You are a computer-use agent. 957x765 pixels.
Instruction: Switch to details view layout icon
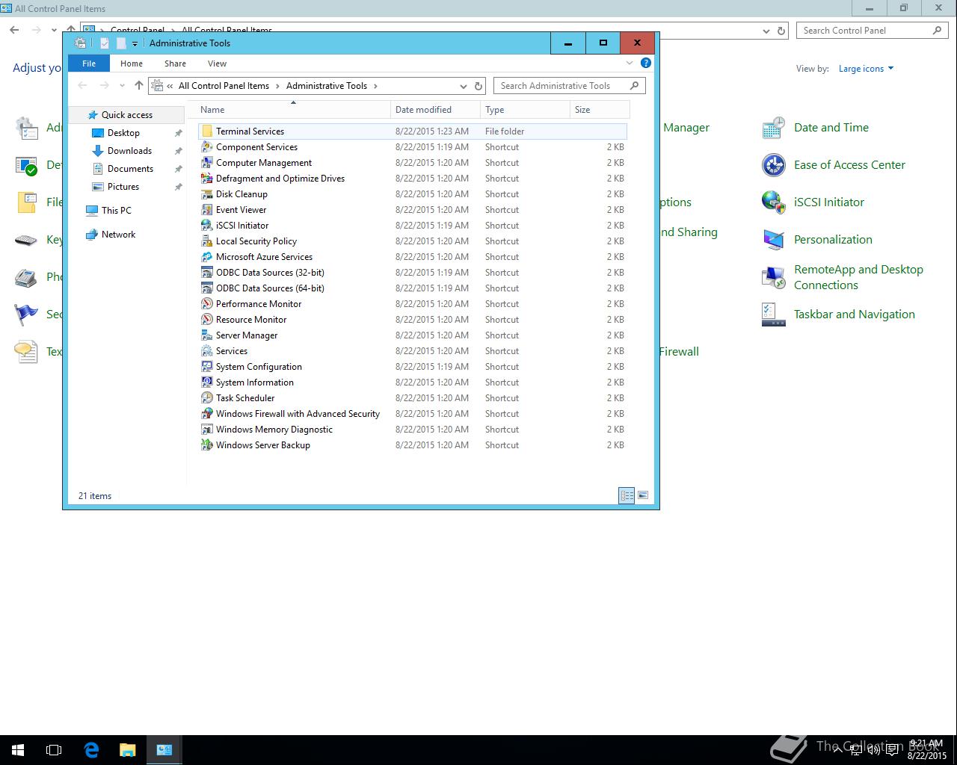(627, 495)
